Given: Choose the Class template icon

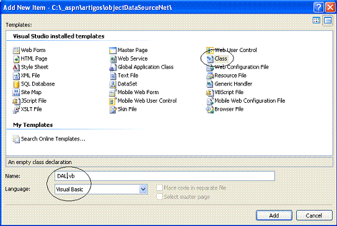Looking at the screenshot, I should pyautogui.click(x=209, y=59).
